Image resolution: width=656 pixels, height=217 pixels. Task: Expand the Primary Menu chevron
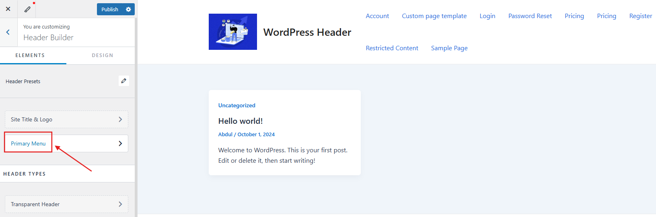point(120,143)
